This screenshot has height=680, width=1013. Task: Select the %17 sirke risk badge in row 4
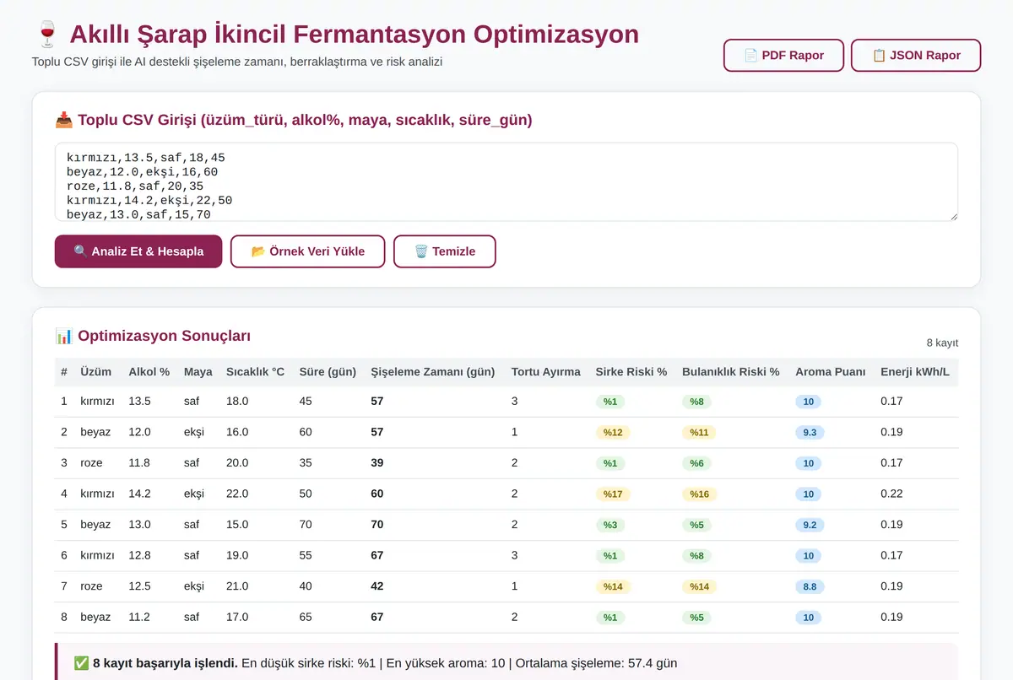click(x=613, y=494)
